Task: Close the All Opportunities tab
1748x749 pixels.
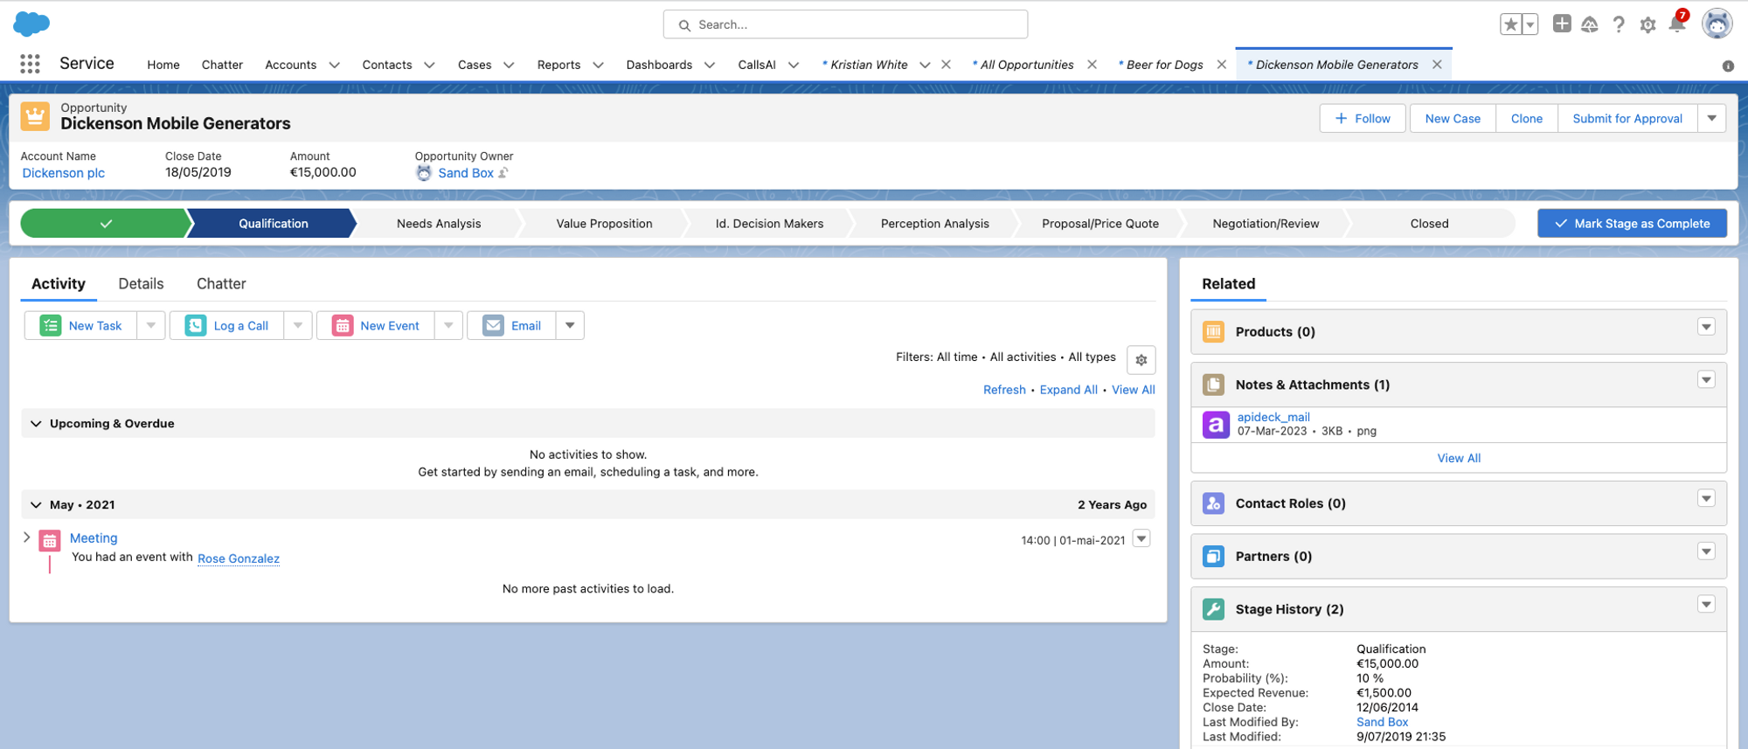Action: coord(1092,65)
